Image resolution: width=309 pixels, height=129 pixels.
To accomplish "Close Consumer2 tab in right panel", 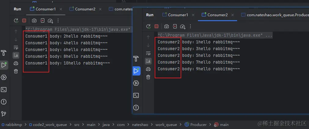I will 233,15.
